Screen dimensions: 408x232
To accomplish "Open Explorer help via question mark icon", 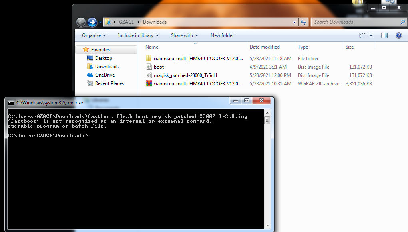I will click(399, 35).
